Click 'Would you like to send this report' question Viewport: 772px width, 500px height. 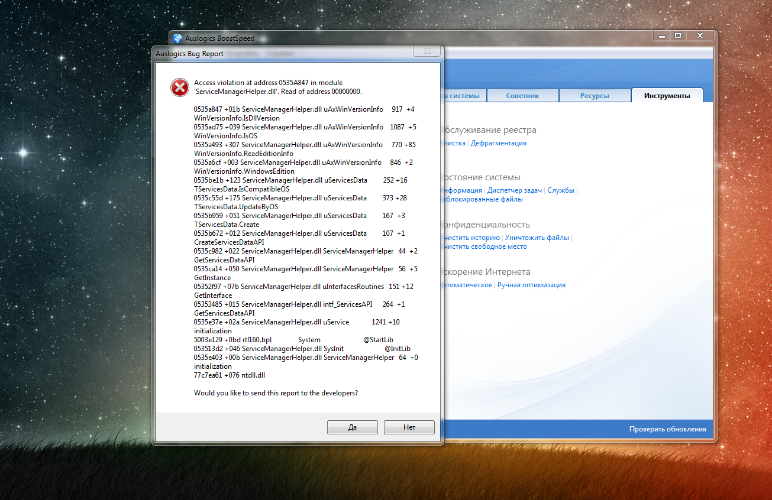pos(276,393)
